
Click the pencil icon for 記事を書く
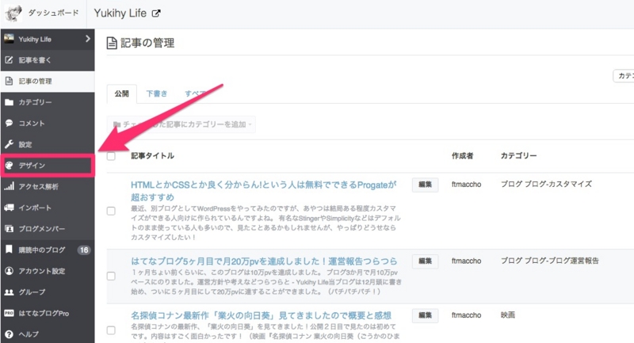click(x=9, y=60)
